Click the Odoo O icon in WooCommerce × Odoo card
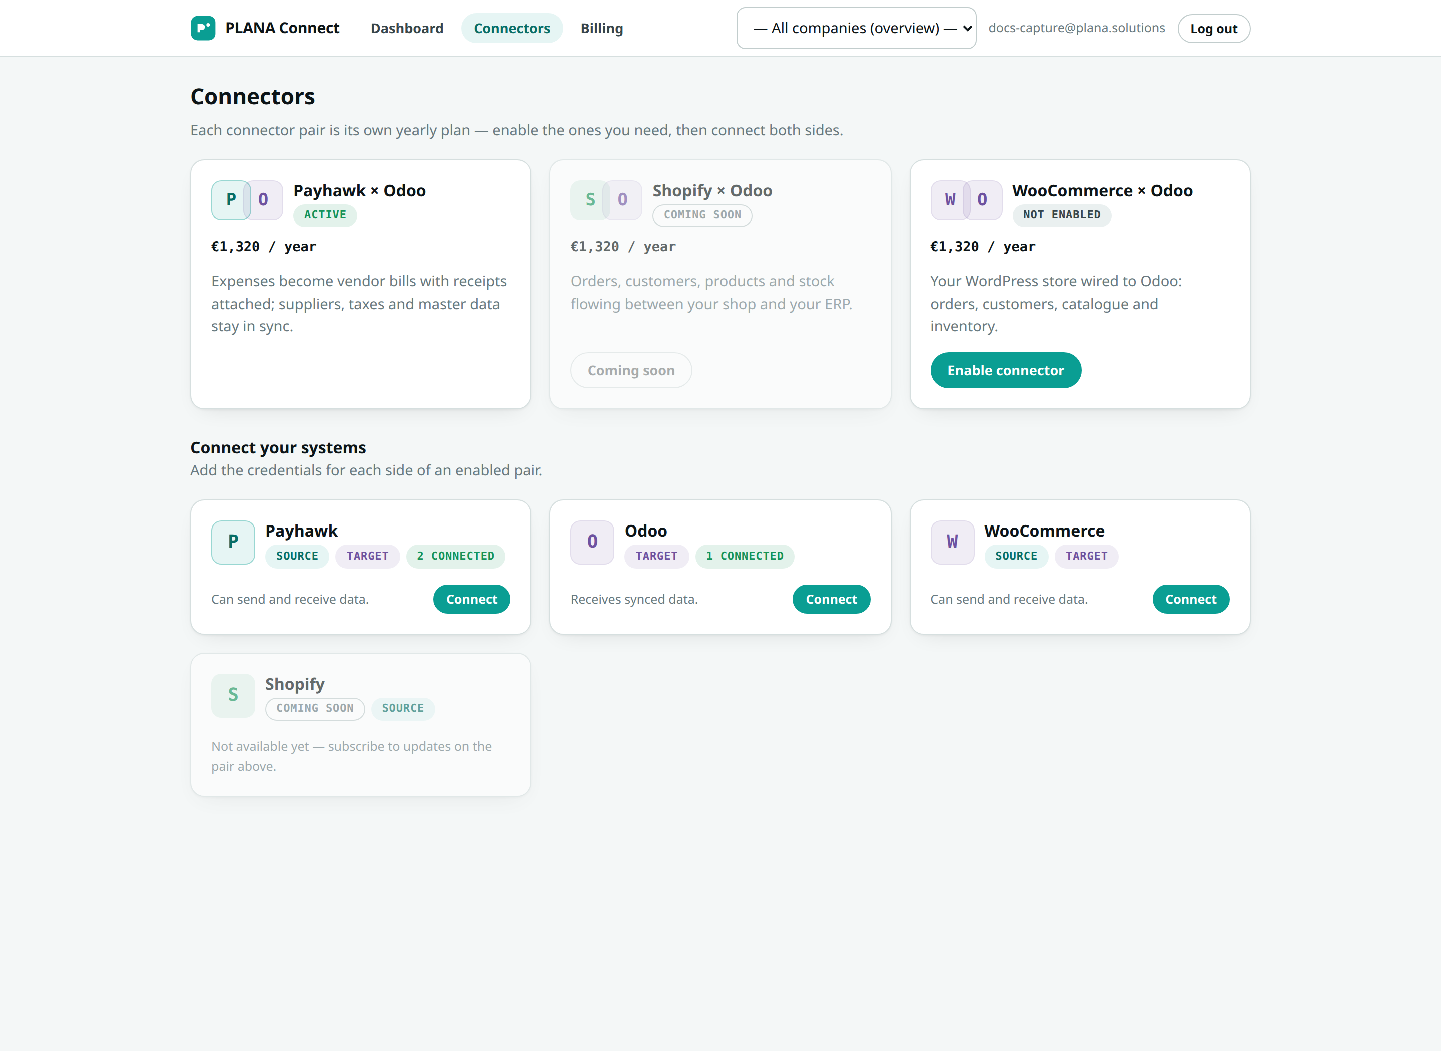This screenshot has width=1441, height=1051. [983, 200]
